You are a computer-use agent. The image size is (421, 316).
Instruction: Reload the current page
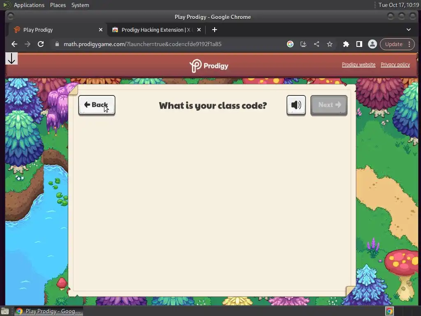pyautogui.click(x=41, y=44)
